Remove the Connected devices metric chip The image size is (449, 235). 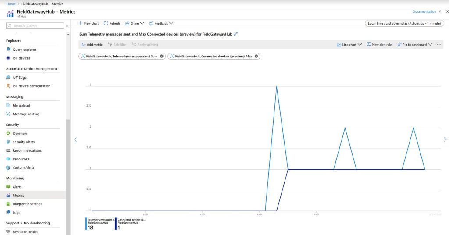click(257, 56)
